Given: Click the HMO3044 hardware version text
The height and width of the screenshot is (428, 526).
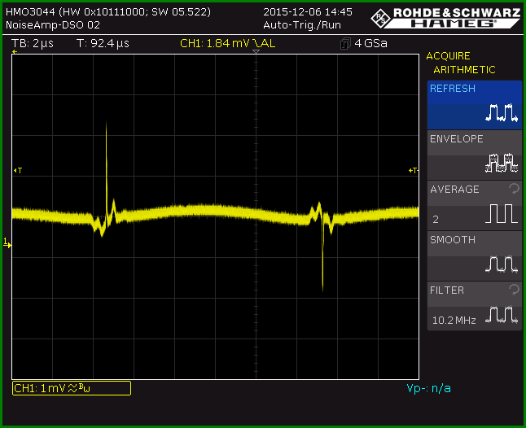Looking at the screenshot, I should point(108,11).
